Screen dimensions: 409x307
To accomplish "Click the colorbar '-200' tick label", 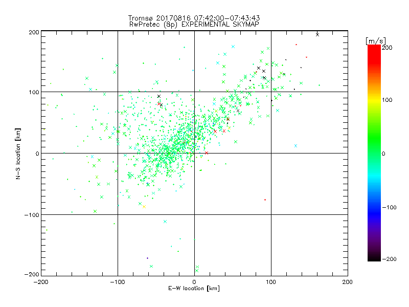I will click(x=389, y=259).
